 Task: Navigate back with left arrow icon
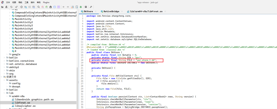pyautogui.click(x=64, y=7)
